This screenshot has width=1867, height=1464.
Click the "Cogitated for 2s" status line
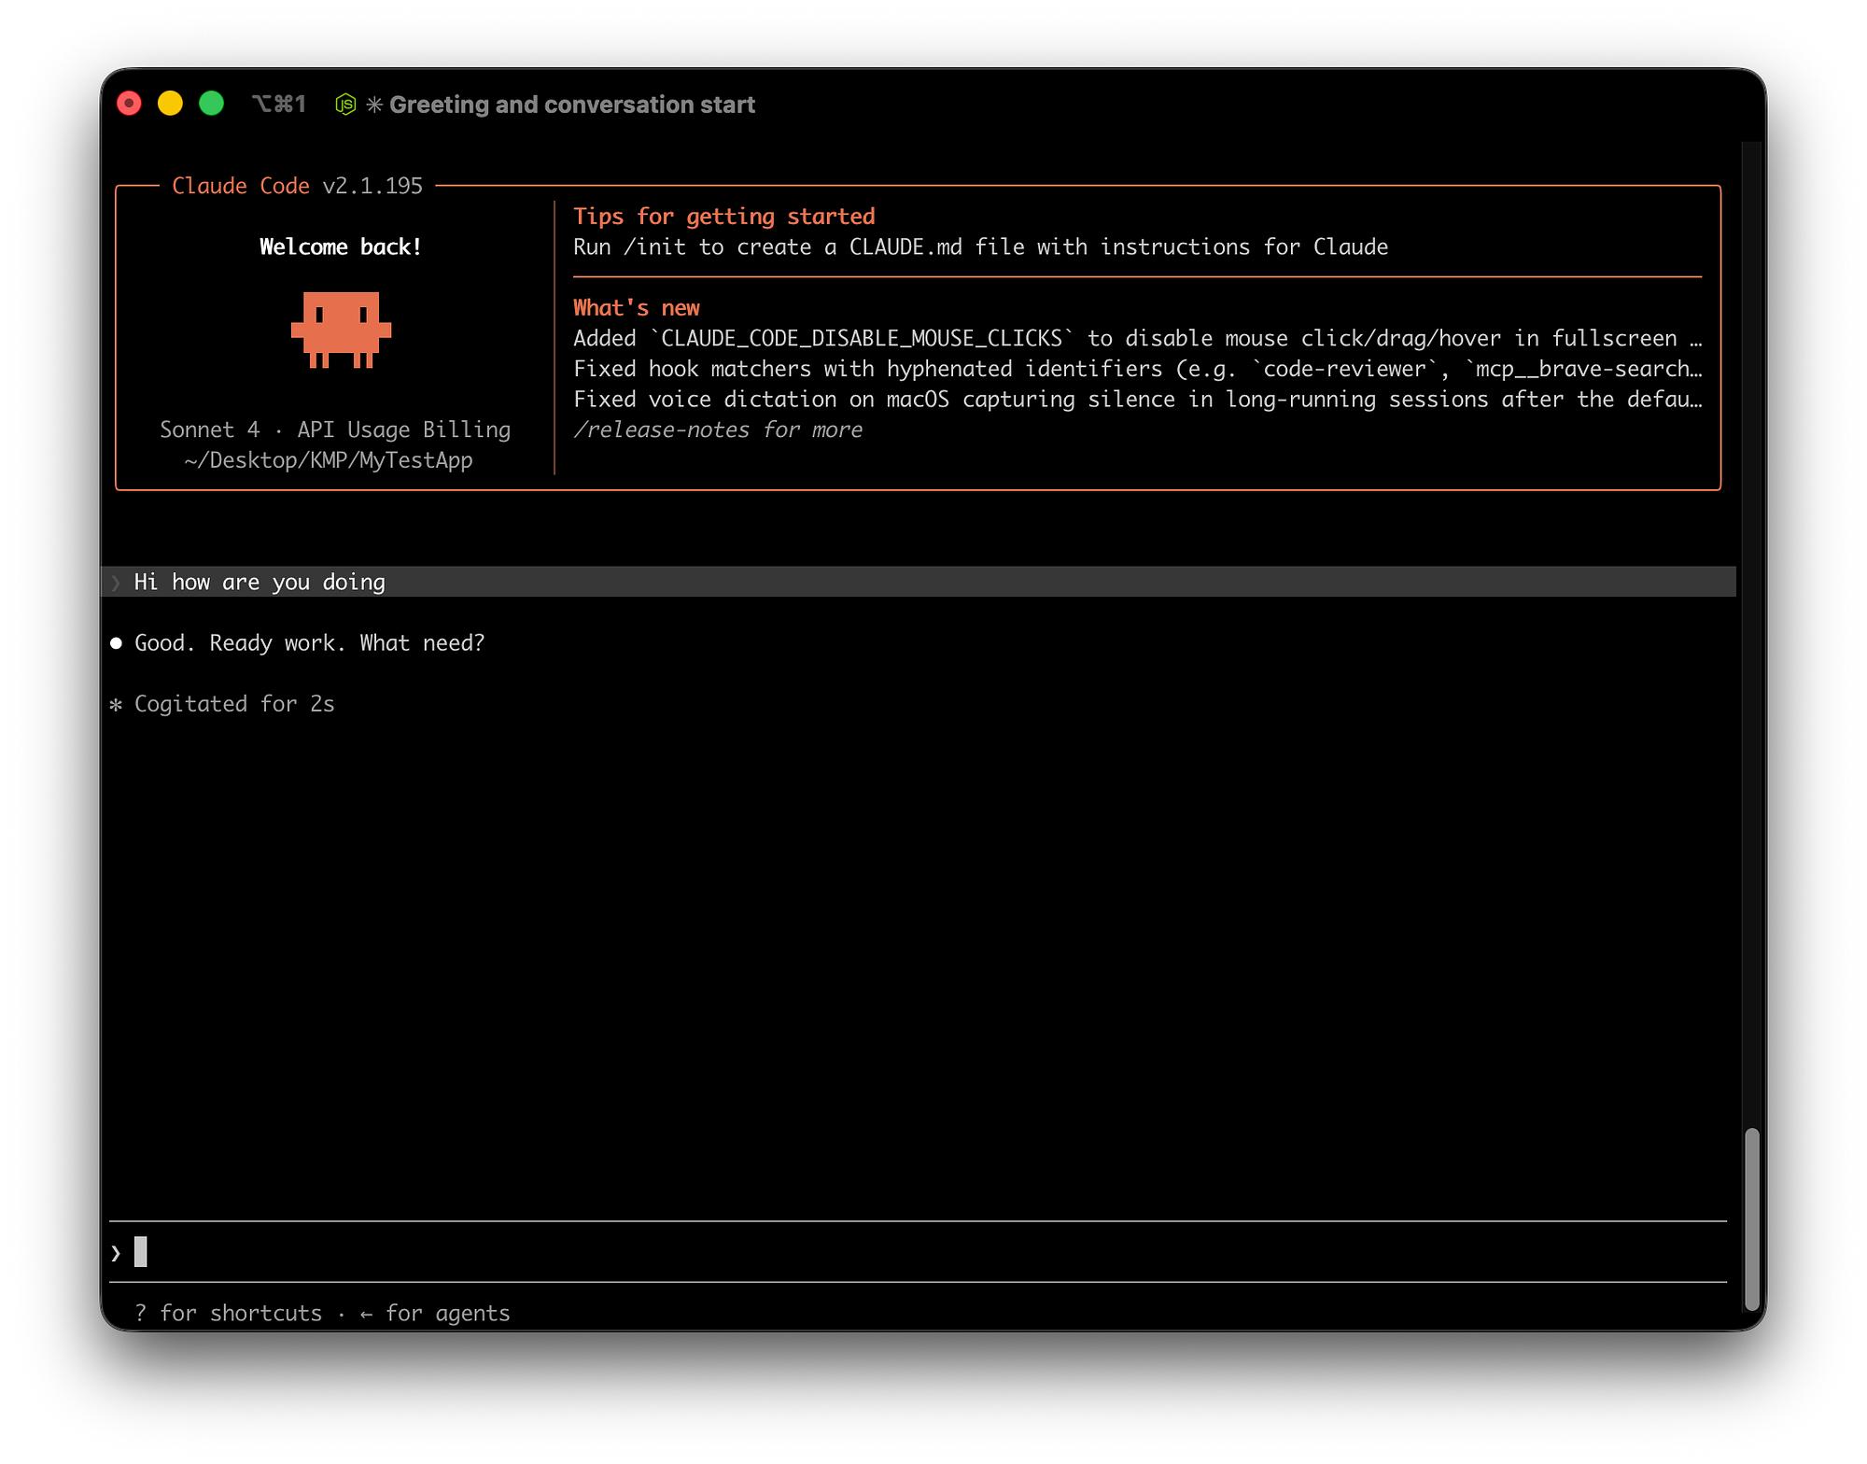pyautogui.click(x=234, y=704)
